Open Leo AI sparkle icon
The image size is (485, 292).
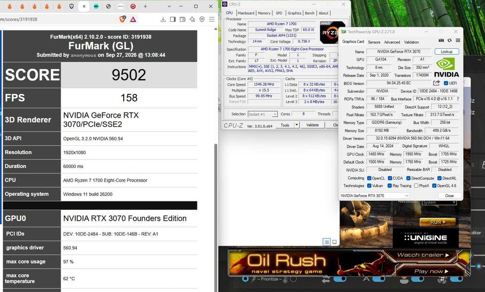pos(192,19)
